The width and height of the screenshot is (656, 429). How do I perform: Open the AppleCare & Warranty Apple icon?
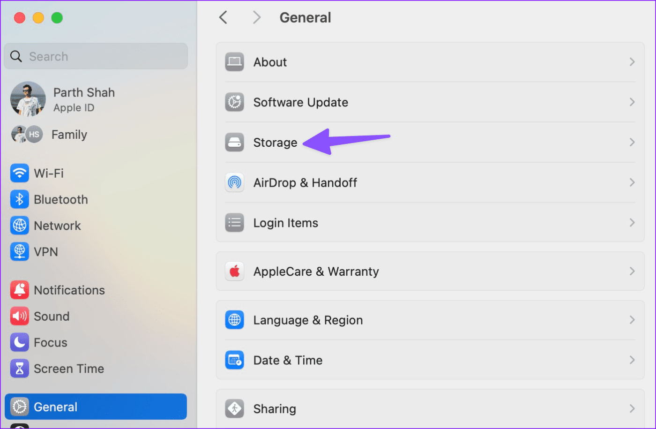click(x=234, y=271)
